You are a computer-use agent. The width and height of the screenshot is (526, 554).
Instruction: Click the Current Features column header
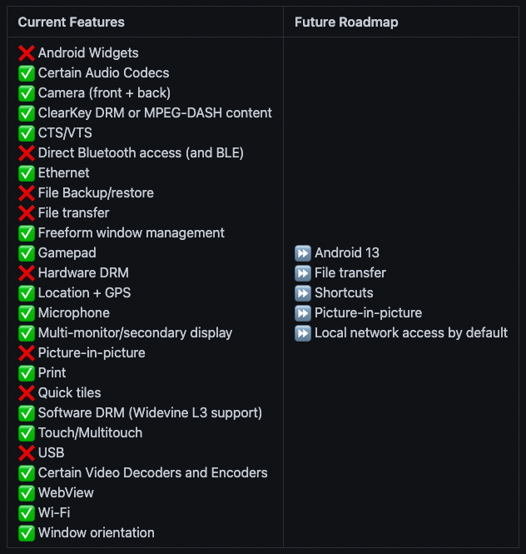(x=72, y=22)
